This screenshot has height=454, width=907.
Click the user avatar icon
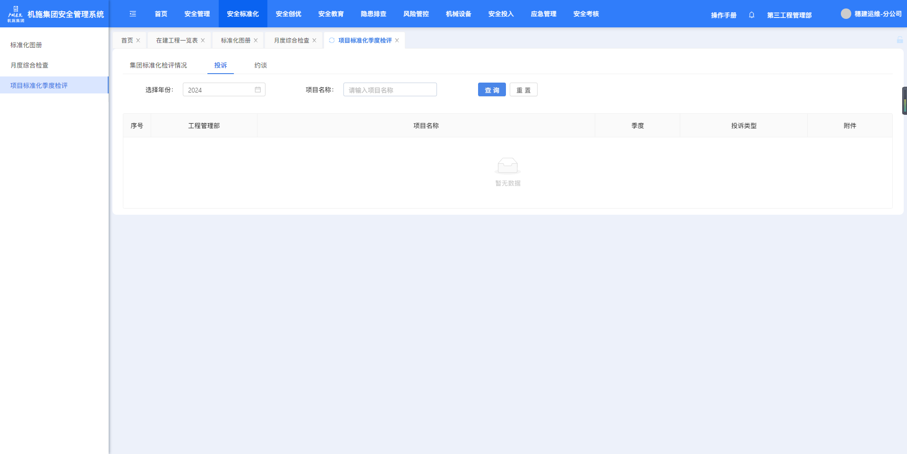pyautogui.click(x=846, y=14)
